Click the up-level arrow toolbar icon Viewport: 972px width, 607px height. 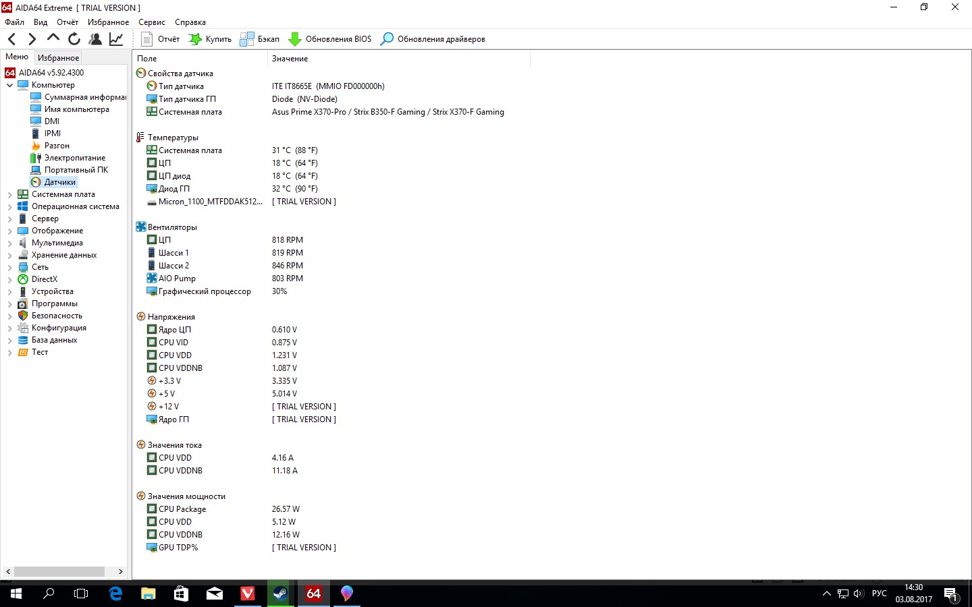(53, 39)
